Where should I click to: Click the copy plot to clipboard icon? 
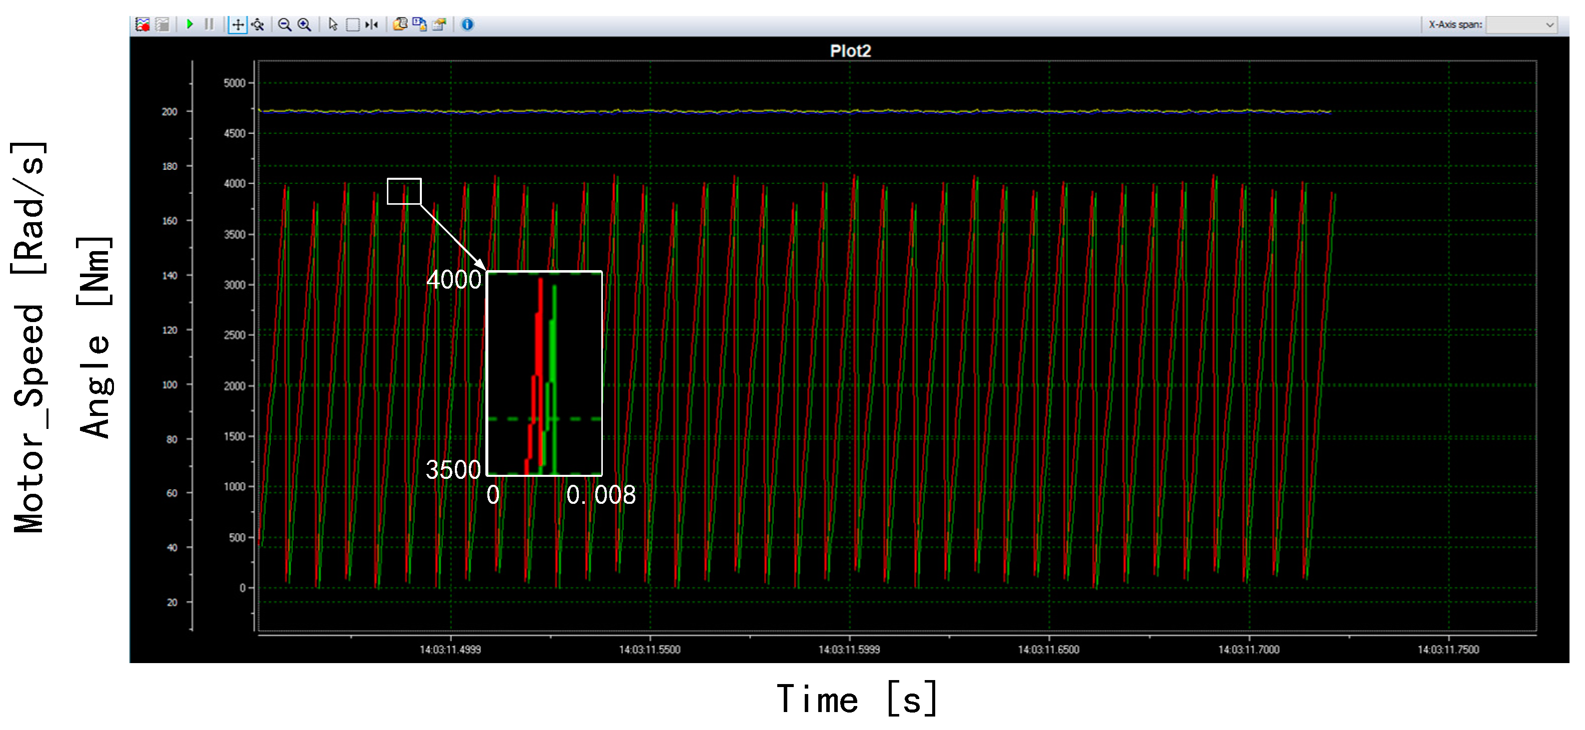pos(400,24)
